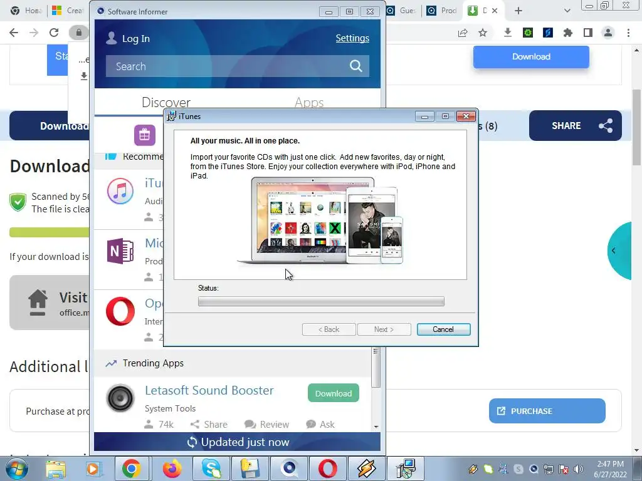Image resolution: width=642 pixels, height=481 pixels.
Task: Click the Trending Apps heading
Action: pos(153,363)
